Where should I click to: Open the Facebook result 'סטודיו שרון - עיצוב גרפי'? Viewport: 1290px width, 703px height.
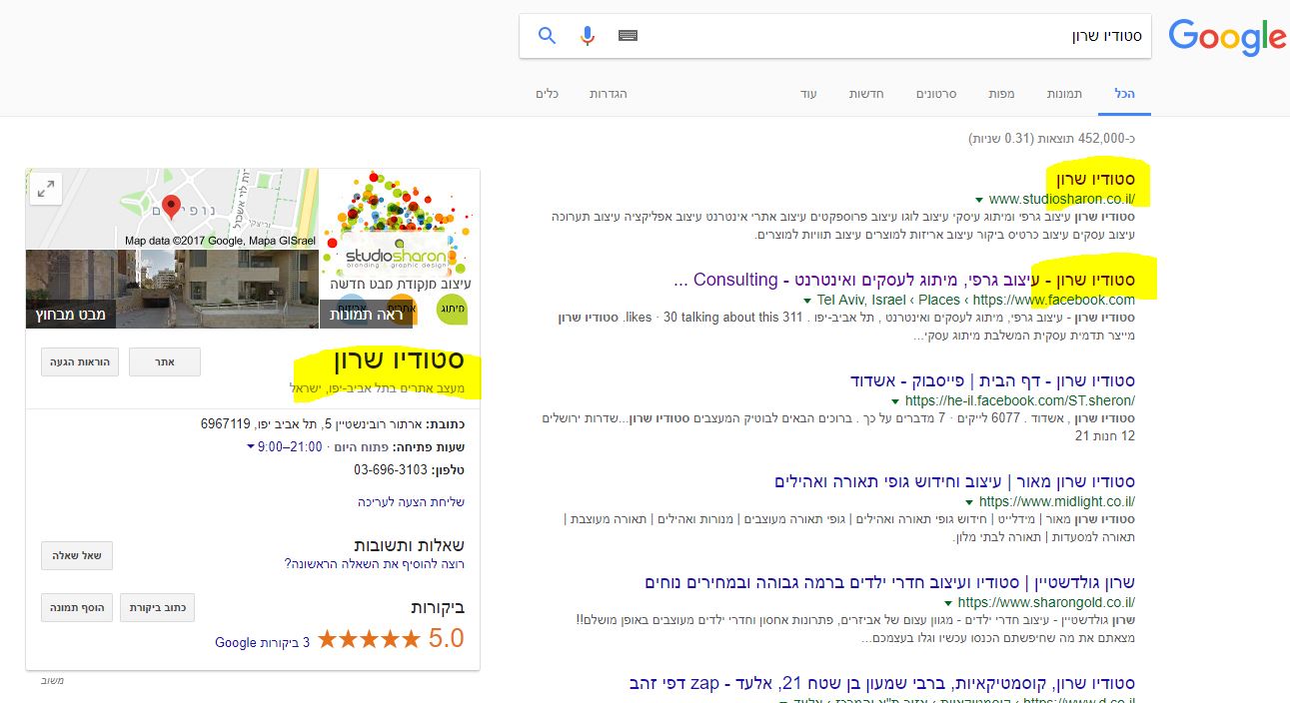point(904,280)
